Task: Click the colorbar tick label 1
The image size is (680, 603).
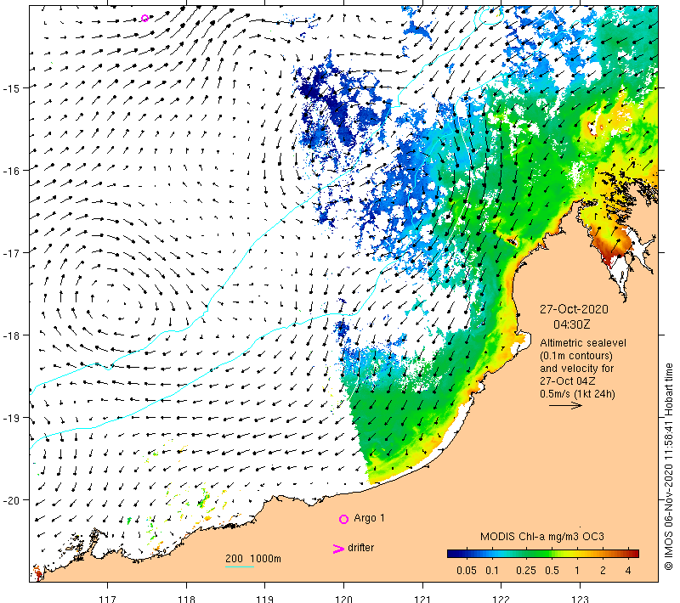Action: tap(577, 571)
